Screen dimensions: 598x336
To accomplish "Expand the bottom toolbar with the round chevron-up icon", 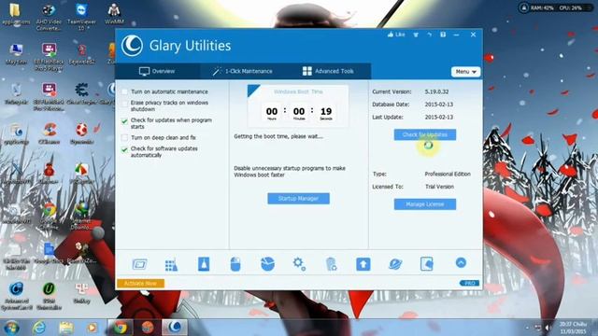I will pos(461,262).
